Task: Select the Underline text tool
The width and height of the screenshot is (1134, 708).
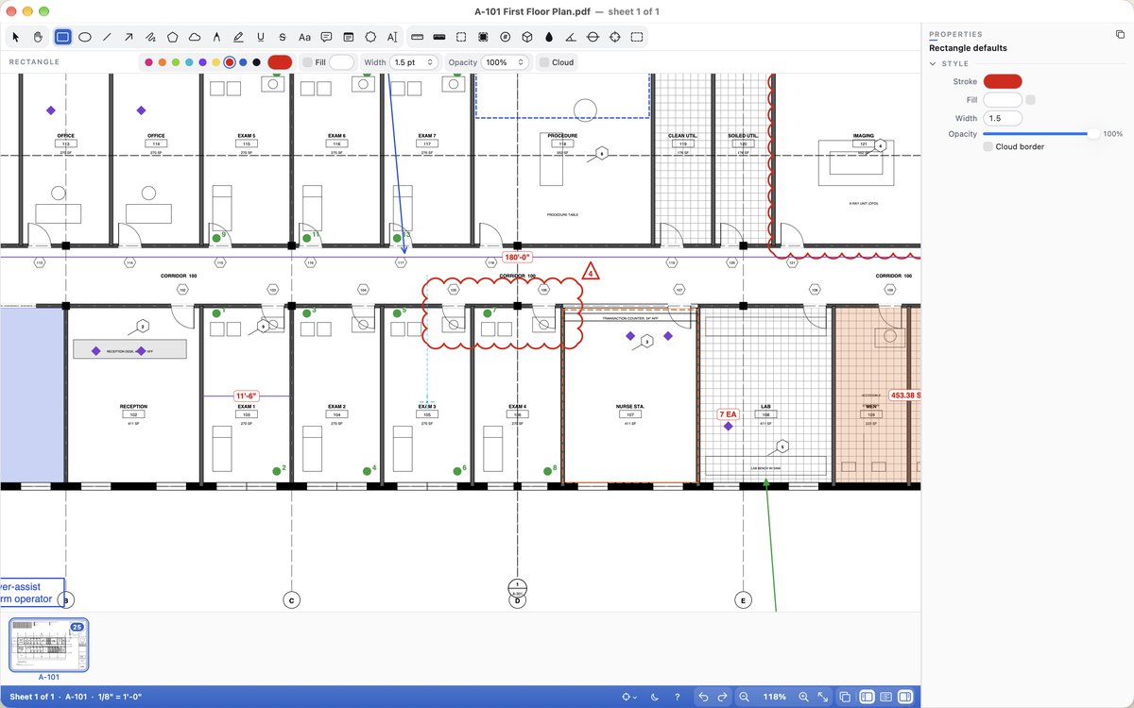Action: tap(260, 37)
